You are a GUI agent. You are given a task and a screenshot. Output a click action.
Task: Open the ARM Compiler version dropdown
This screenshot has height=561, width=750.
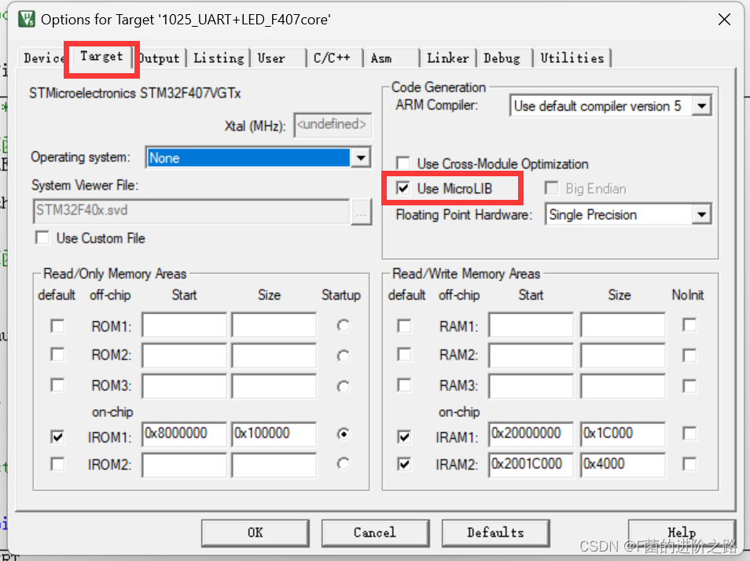pos(700,105)
